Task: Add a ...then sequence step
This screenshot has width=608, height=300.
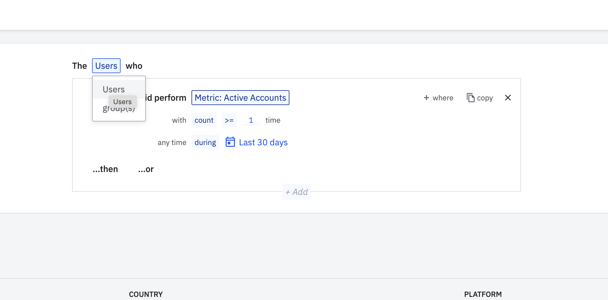Action: pos(105,169)
